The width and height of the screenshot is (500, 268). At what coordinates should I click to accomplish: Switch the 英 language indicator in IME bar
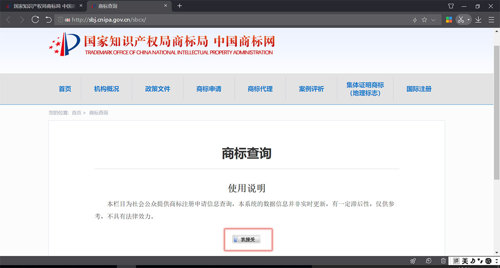465,261
